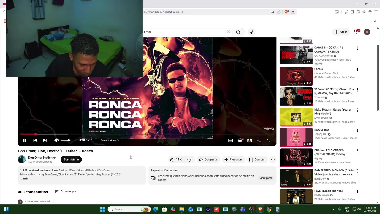Mute the video volume speaker icon
This screenshot has width=380, height=214.
pos(56,140)
